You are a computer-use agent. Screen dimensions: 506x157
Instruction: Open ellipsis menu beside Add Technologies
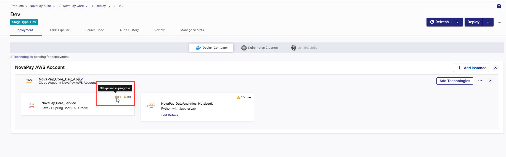(x=480, y=81)
